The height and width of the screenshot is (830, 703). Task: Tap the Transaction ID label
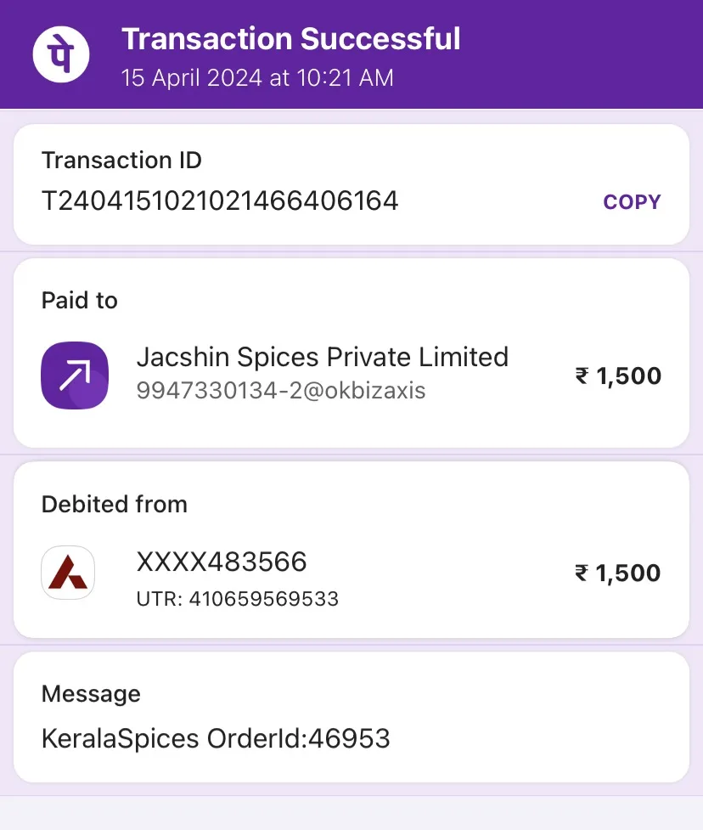121,160
